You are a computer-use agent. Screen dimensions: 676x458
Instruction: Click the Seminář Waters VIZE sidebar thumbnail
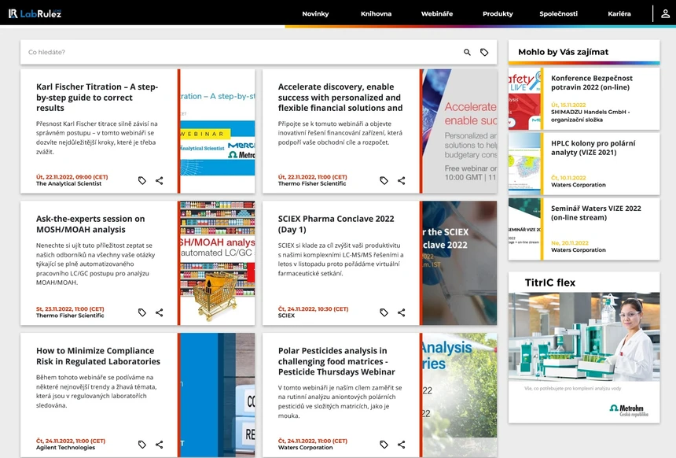click(524, 229)
